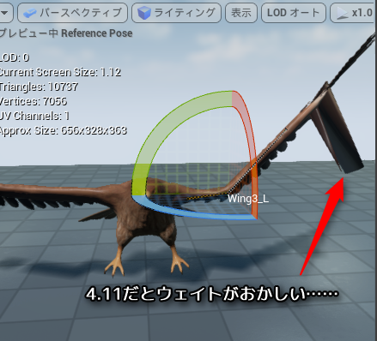
Task: Select the green rotation gizmo arc
Action: pyautogui.click(x=165, y=124)
